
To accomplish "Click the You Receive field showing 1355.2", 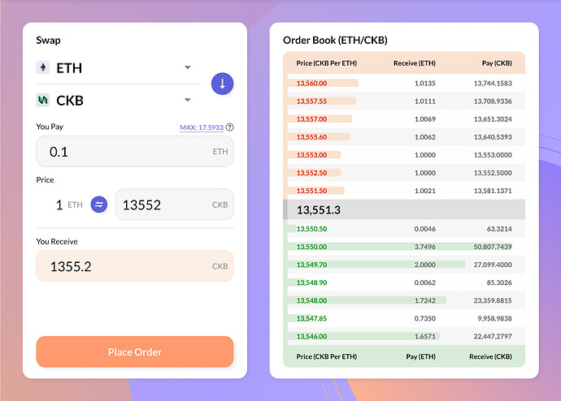I will [135, 266].
